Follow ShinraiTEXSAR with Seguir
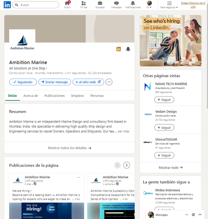 click(x=164, y=155)
